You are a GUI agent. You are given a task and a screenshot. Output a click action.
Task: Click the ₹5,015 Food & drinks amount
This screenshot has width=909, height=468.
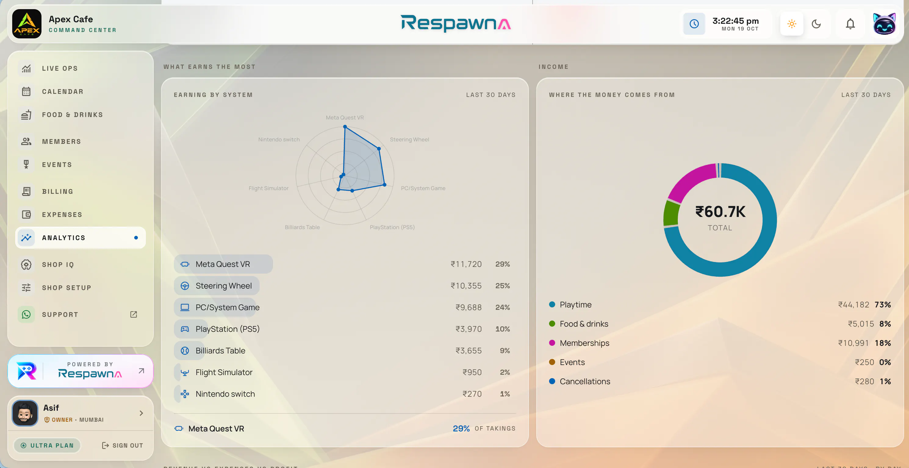click(861, 324)
